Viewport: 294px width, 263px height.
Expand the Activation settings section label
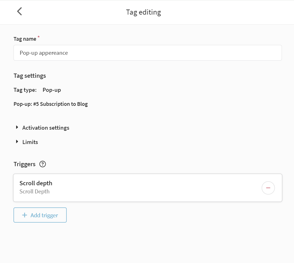[x=46, y=128]
